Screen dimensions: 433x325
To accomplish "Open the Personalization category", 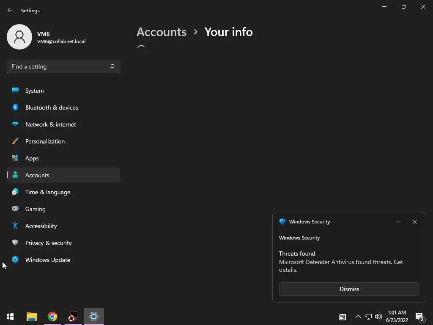I will (x=45, y=141).
